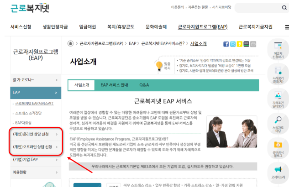Expand 이용현황 sidebar item
The height and width of the screenshot is (193, 289).
[x=36, y=172]
